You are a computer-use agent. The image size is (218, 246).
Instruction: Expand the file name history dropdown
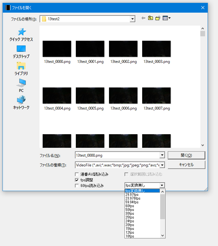(162, 155)
